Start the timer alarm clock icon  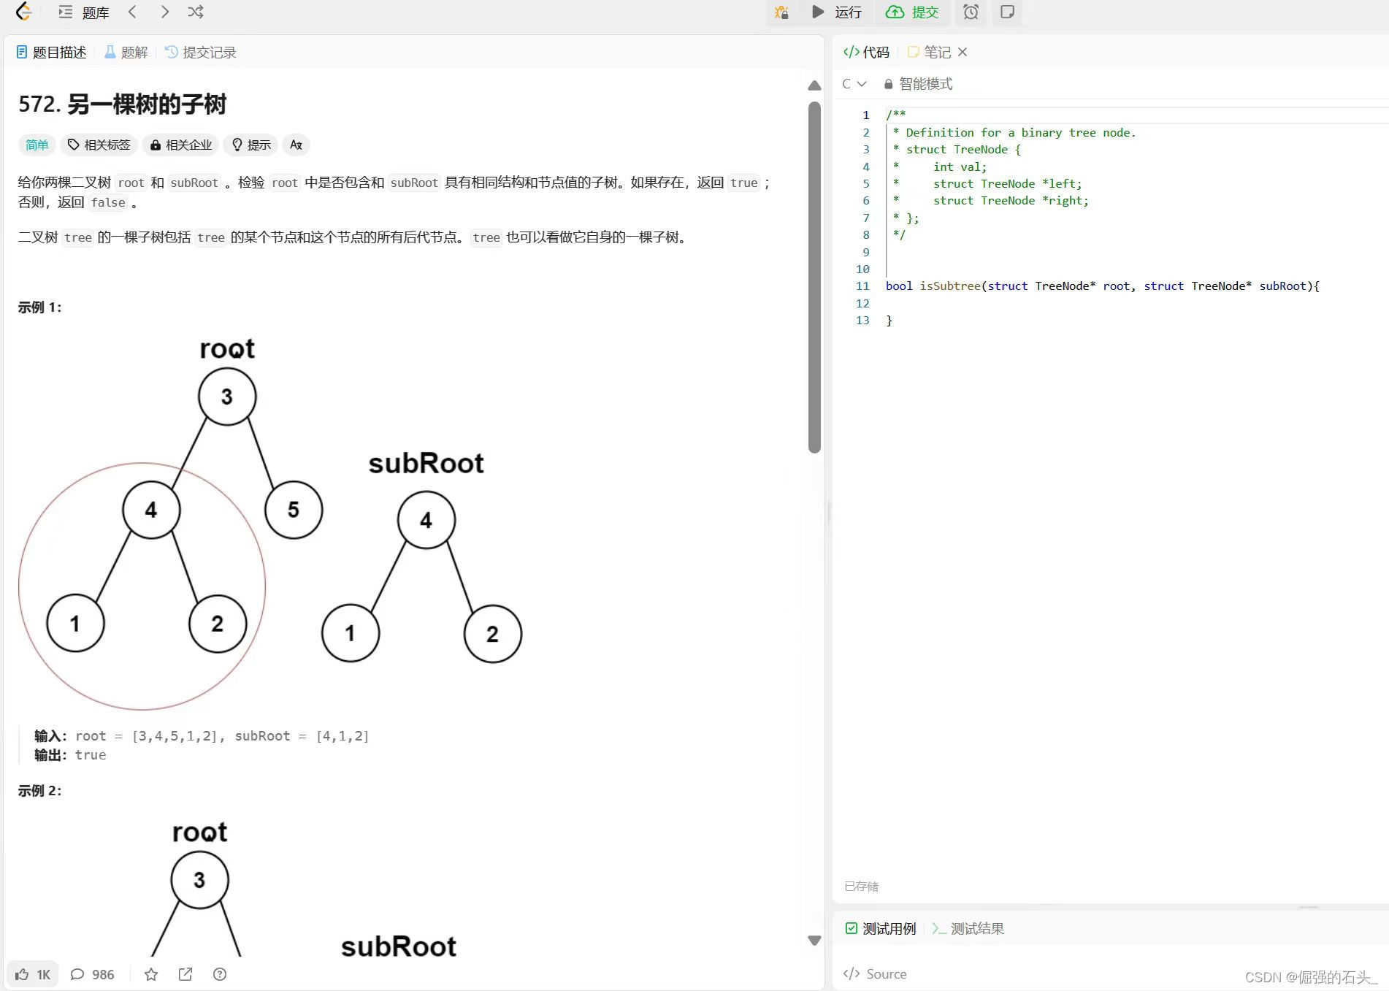coord(971,12)
